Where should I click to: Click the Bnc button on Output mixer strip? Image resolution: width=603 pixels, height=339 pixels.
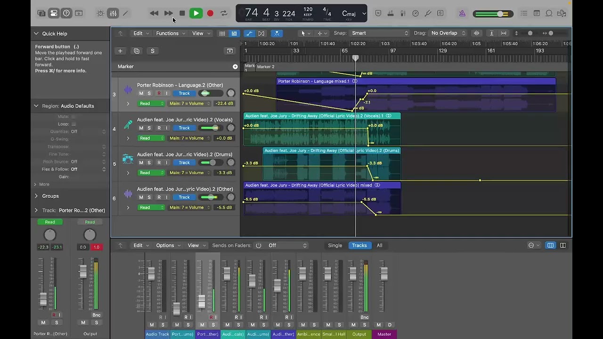coord(365,317)
